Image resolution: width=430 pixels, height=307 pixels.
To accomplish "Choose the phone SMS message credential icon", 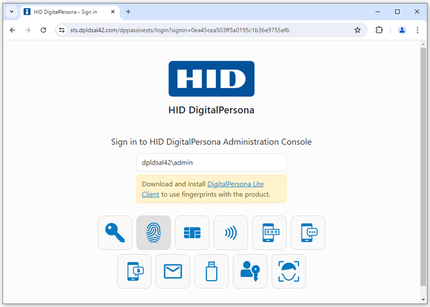I will [x=308, y=232].
